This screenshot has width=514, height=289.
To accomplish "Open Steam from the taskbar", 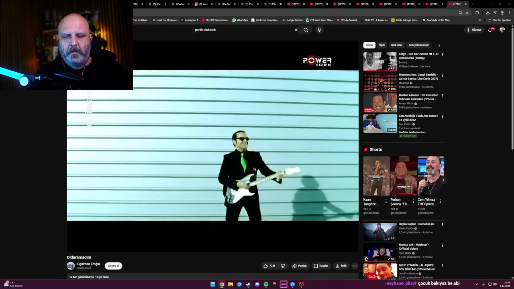I will pyautogui.click(x=248, y=284).
